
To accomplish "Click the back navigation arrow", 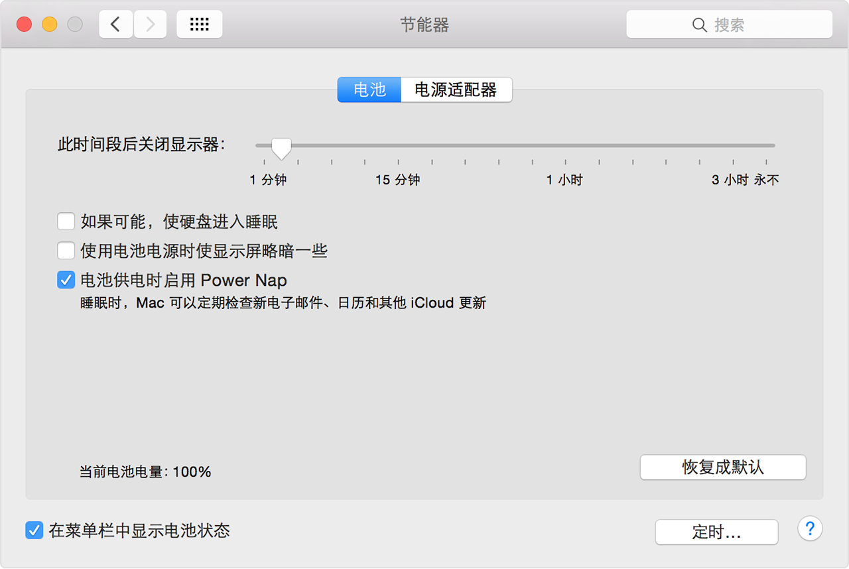I will (115, 24).
